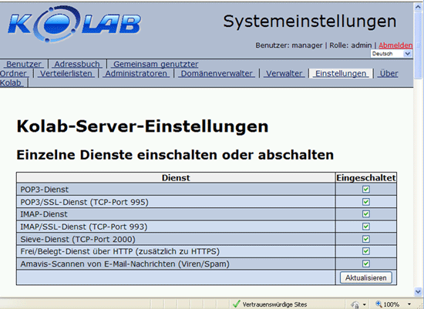The height and width of the screenshot is (309, 424).
Task: Open dropdown arrow beside security icon
Action: tap(364, 304)
